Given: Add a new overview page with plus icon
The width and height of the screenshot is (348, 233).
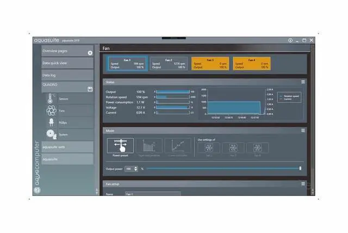Looking at the screenshot, I should coord(90,53).
